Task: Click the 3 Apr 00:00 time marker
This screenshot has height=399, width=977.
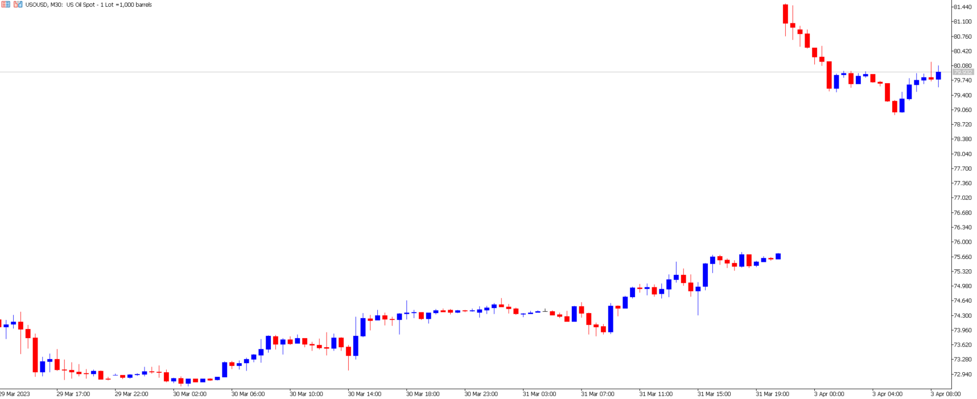Action: [828, 394]
